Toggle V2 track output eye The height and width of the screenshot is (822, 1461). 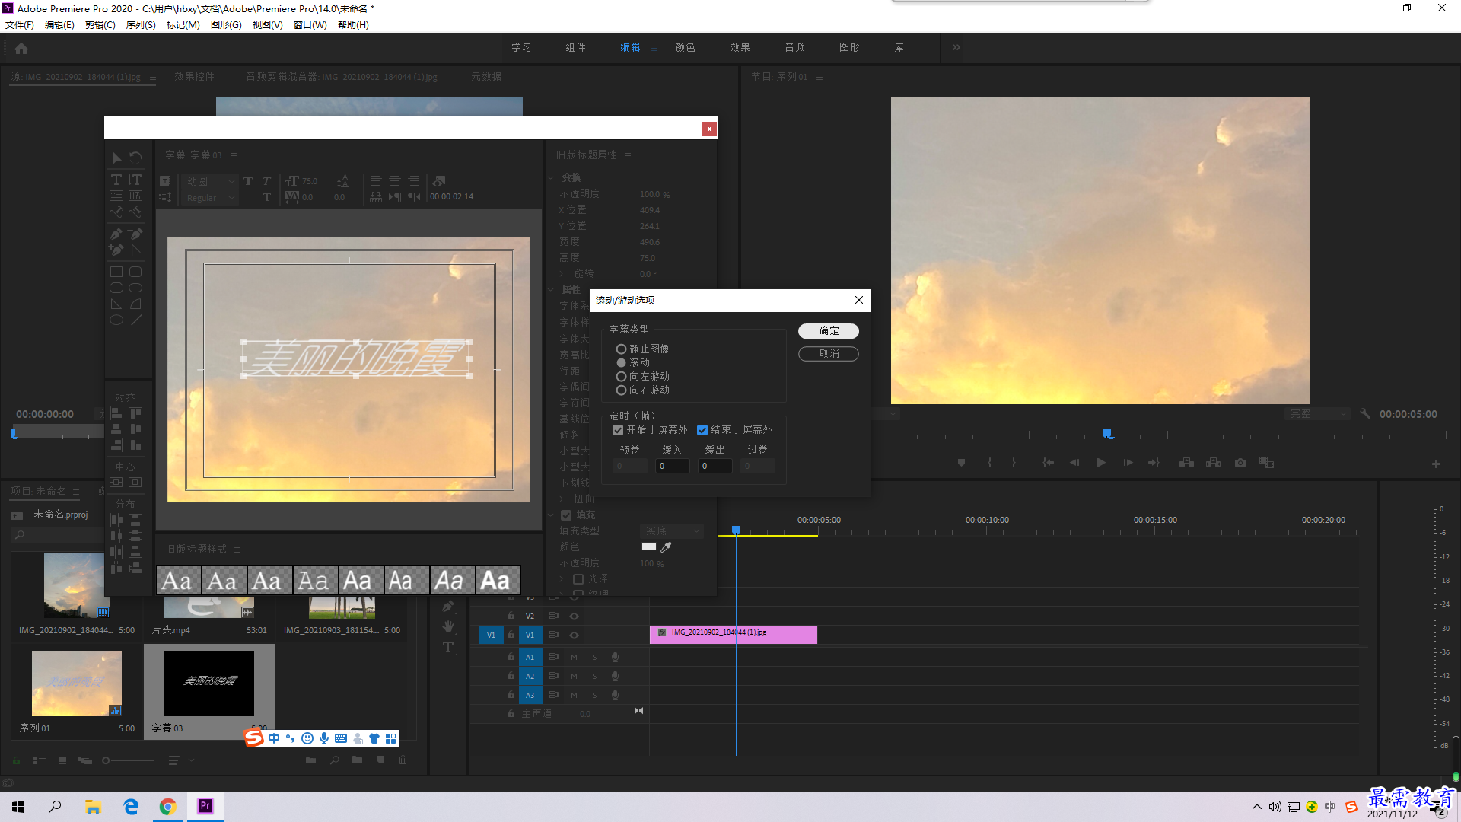[x=575, y=616]
